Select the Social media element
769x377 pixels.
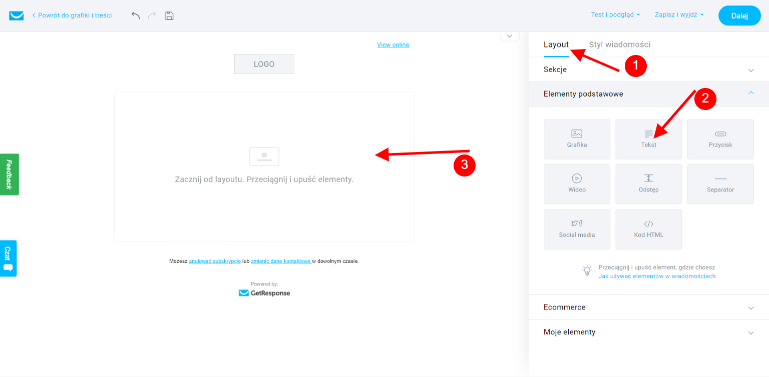pyautogui.click(x=577, y=229)
